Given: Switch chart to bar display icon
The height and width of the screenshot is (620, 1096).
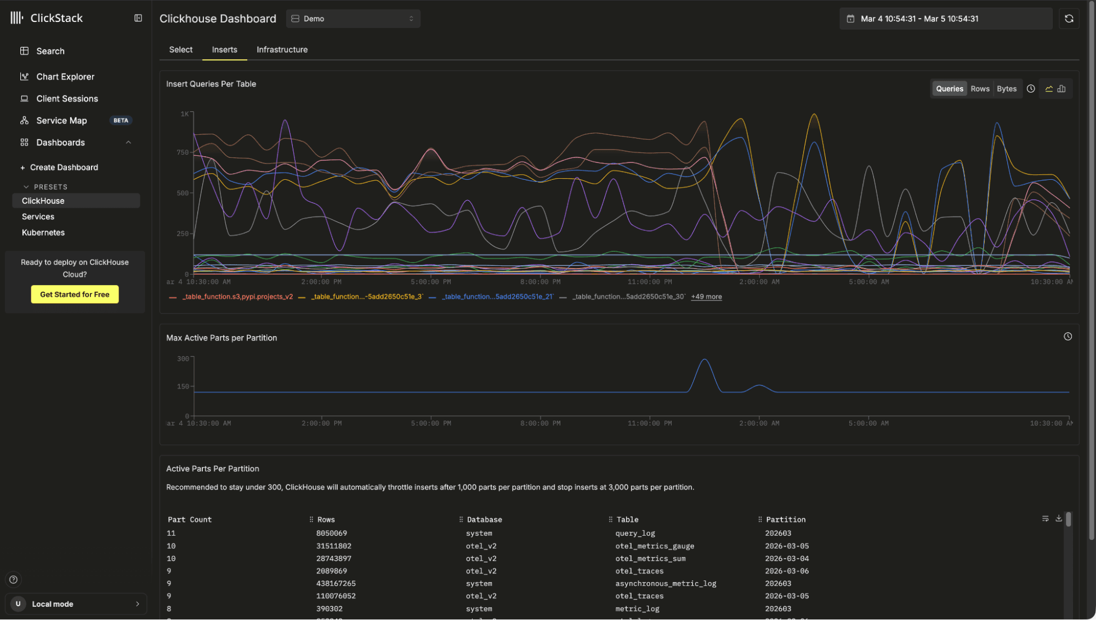Looking at the screenshot, I should (x=1061, y=89).
